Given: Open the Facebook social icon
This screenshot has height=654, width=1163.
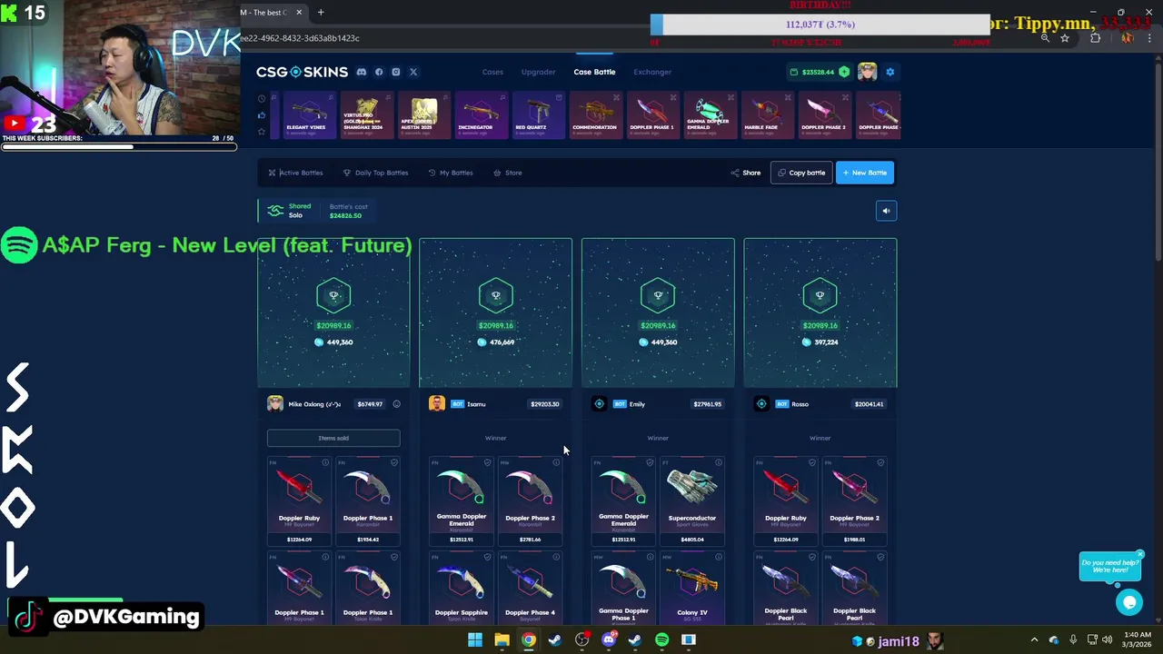Looking at the screenshot, I should pos(379,72).
